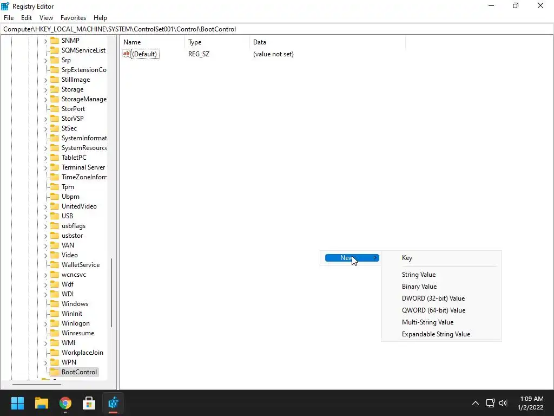Expand the VAN key
The width and height of the screenshot is (554, 416).
pos(45,245)
